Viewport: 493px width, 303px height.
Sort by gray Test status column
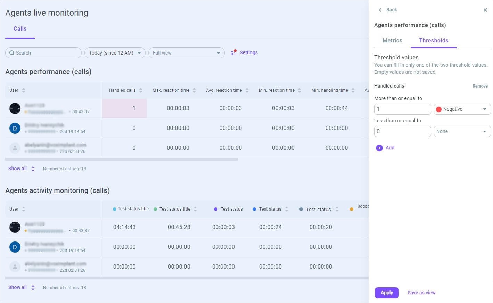337,209
